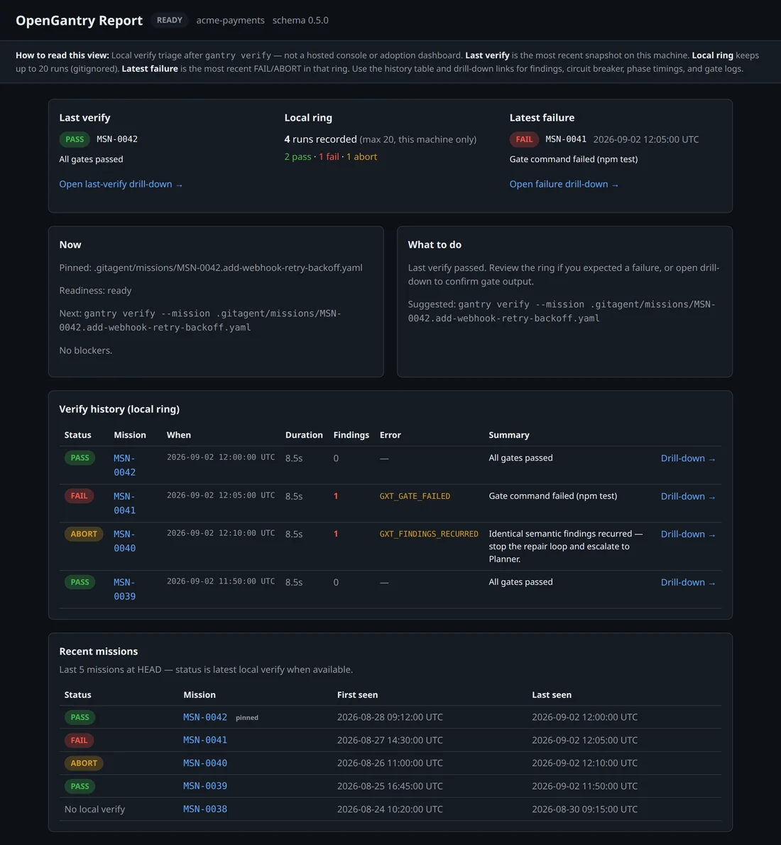Click the ABORT badge in Recent missions

84,763
